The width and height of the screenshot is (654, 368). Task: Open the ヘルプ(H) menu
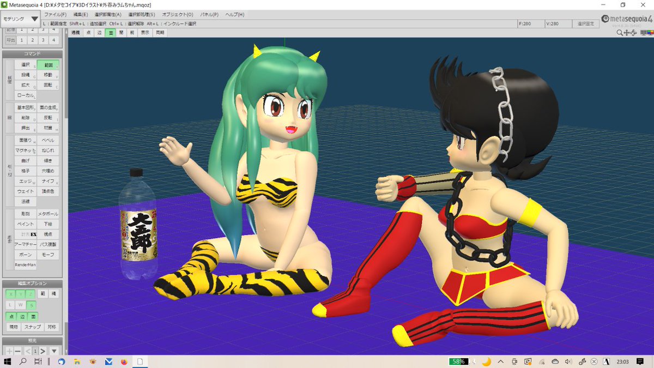click(235, 14)
